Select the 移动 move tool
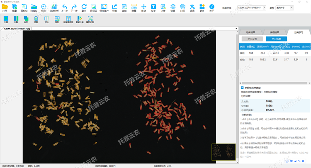 pyautogui.click(x=143, y=7)
